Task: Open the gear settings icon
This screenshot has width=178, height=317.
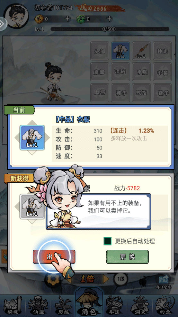Action: (53, 279)
